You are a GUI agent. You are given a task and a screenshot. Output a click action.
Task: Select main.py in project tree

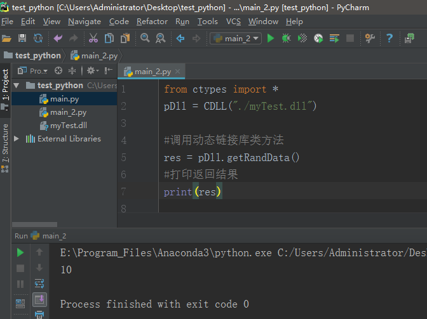point(64,99)
